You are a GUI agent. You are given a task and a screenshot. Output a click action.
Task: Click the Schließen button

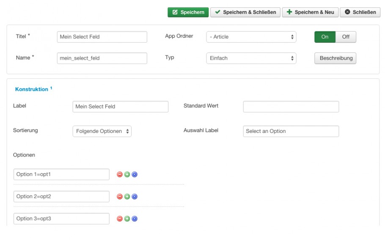pos(360,12)
